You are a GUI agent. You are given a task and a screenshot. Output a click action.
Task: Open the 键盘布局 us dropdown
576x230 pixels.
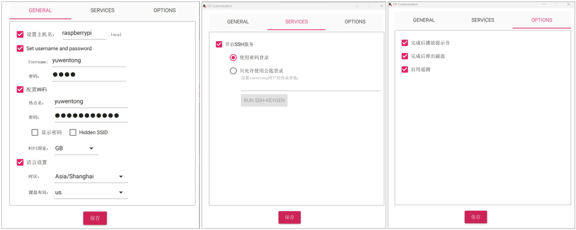click(91, 192)
